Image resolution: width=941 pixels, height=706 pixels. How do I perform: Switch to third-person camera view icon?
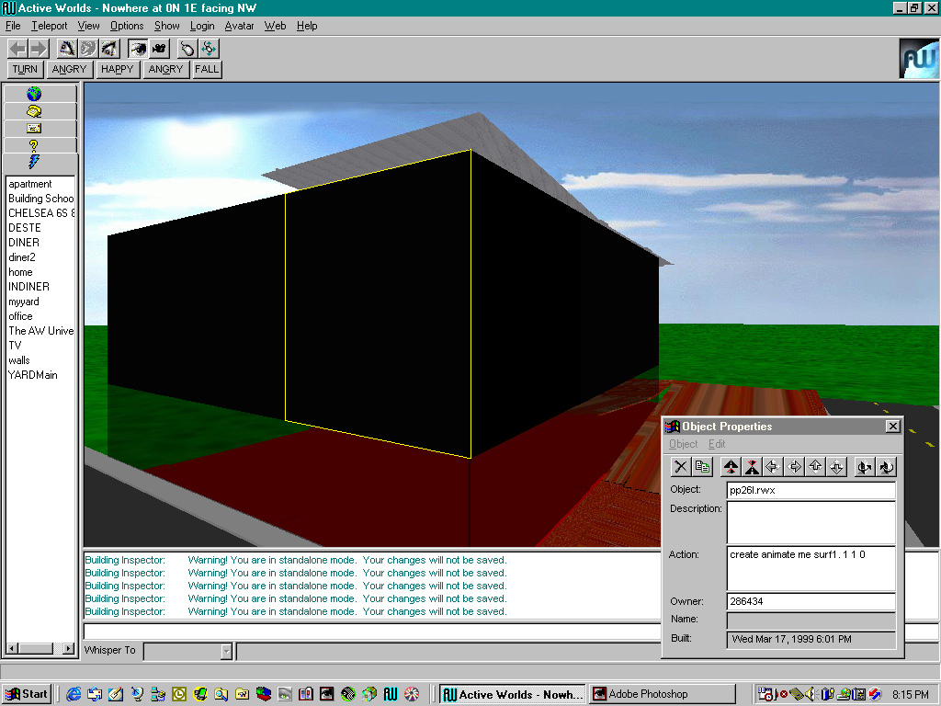pos(160,48)
